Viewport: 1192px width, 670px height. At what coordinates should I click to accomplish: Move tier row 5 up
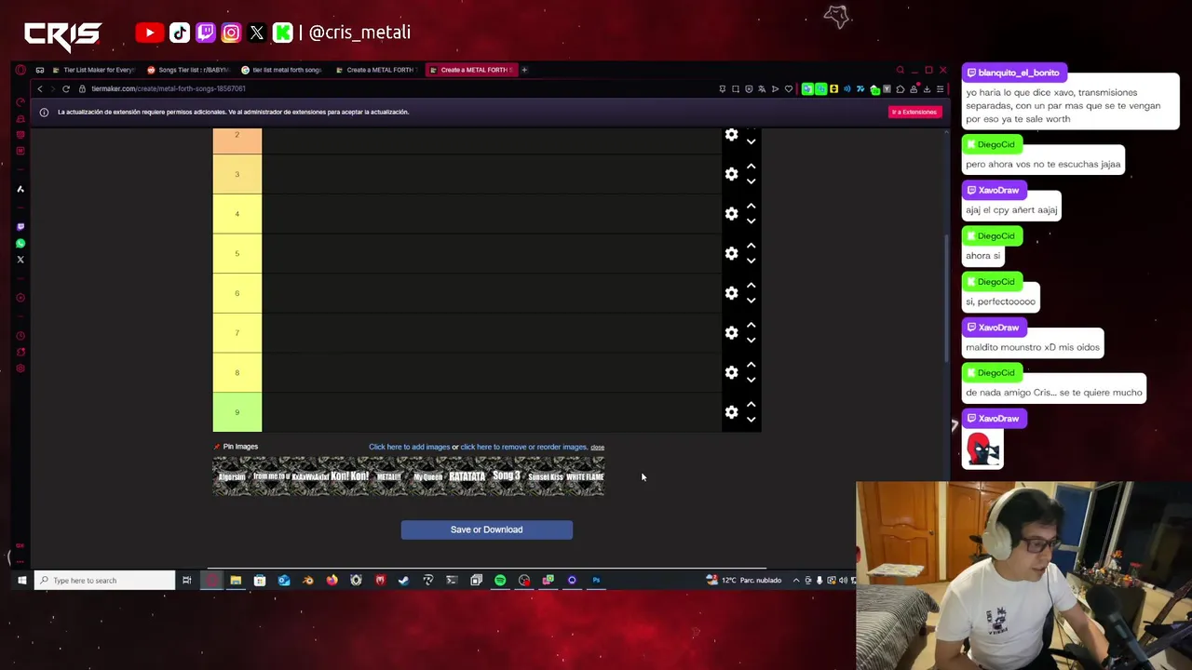pos(751,246)
